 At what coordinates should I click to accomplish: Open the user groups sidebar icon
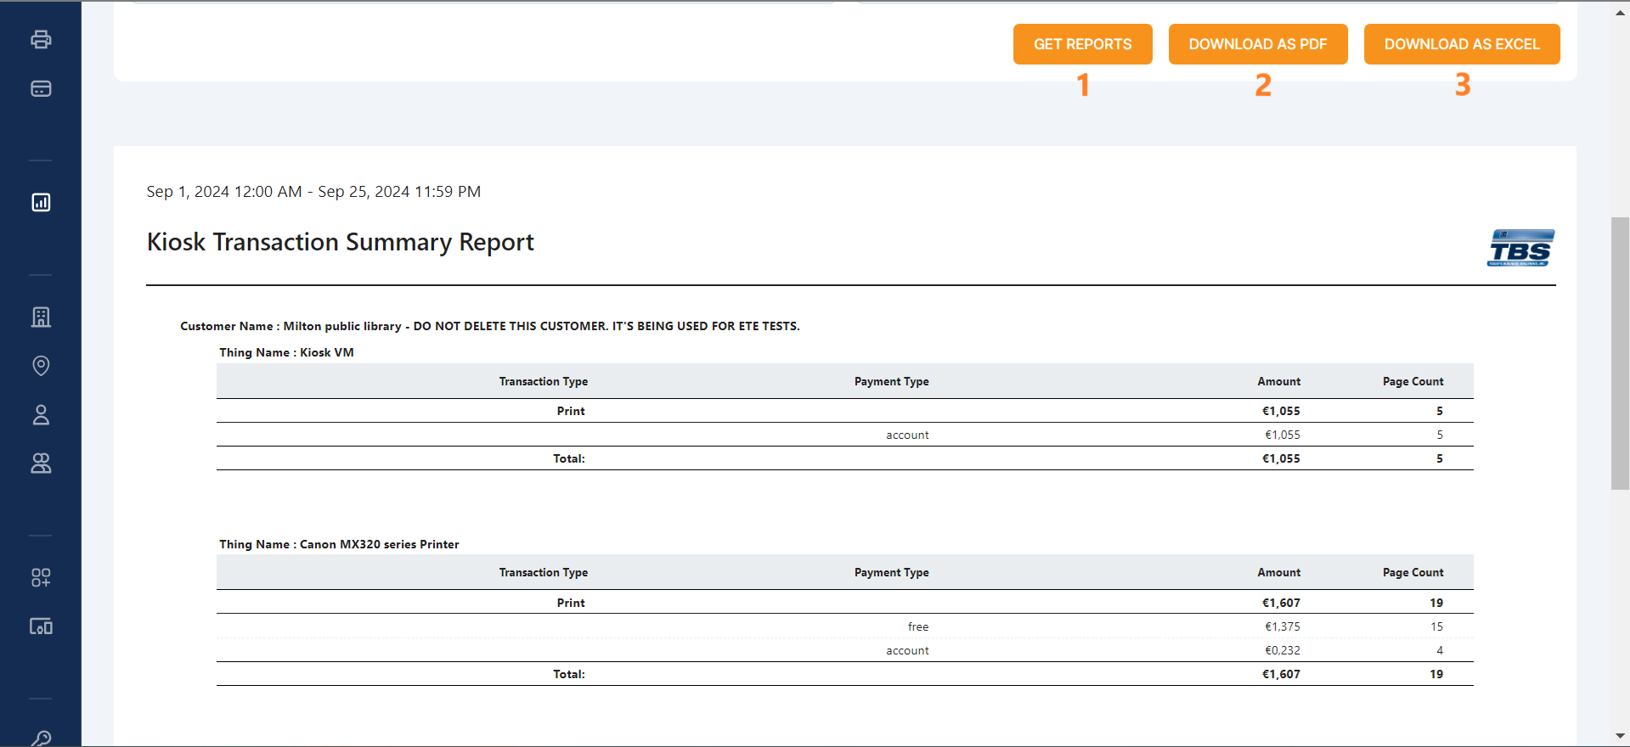[x=41, y=463]
